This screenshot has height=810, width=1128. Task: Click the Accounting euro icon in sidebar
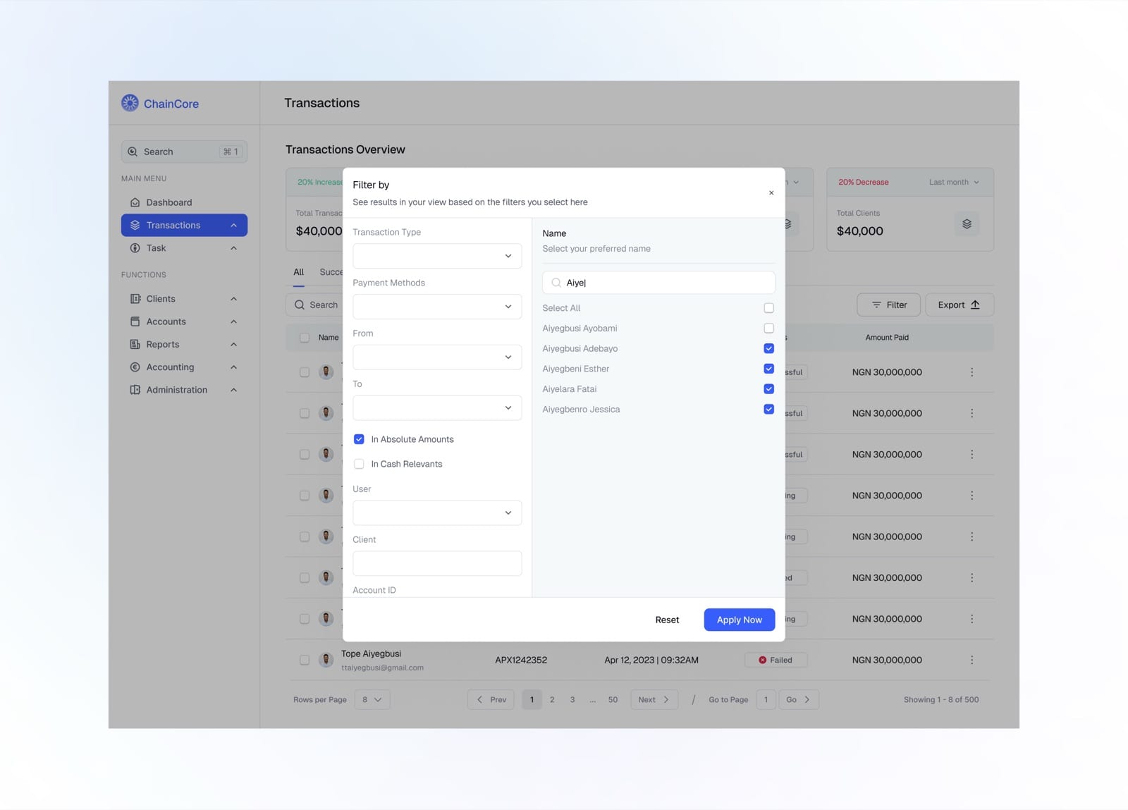[135, 367]
